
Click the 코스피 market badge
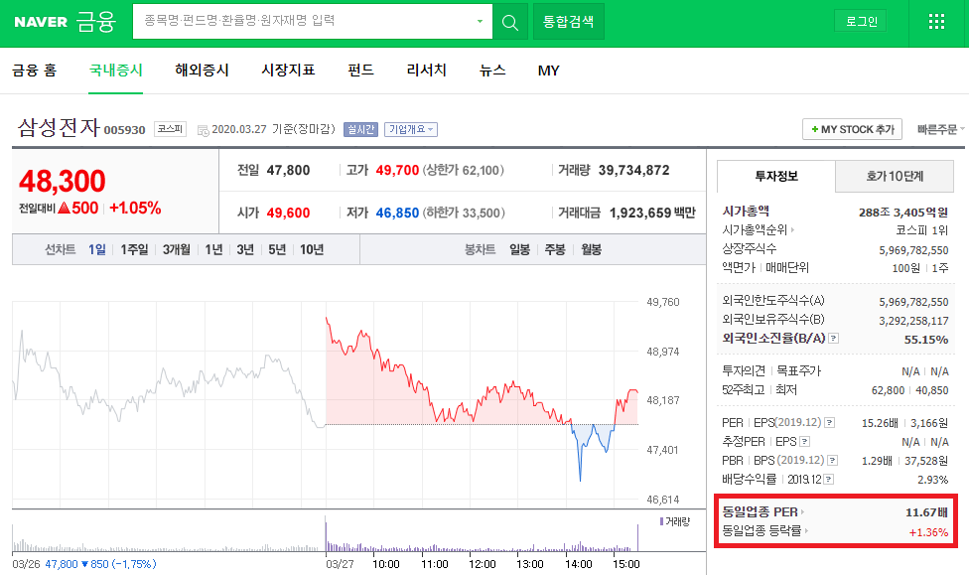(170, 128)
